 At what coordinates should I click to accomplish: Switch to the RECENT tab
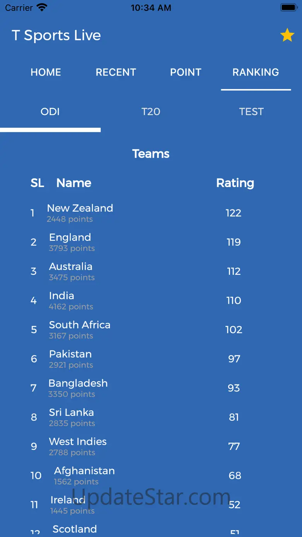[116, 72]
